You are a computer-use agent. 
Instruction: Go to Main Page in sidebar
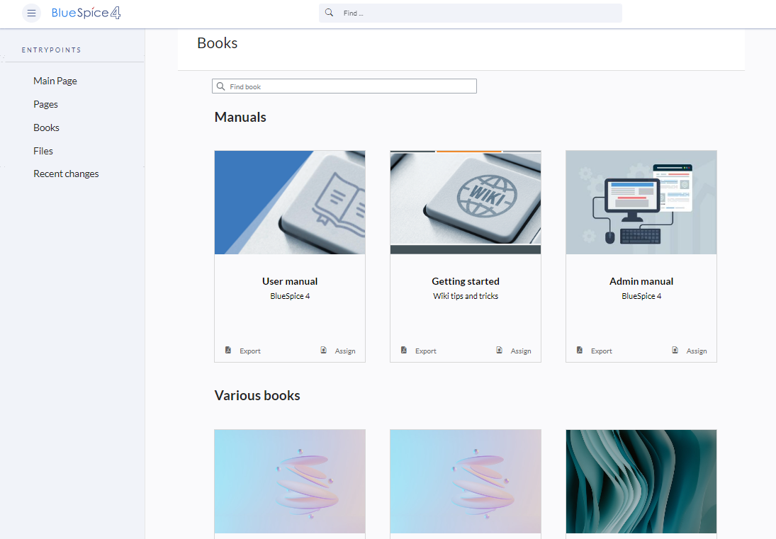pos(55,81)
